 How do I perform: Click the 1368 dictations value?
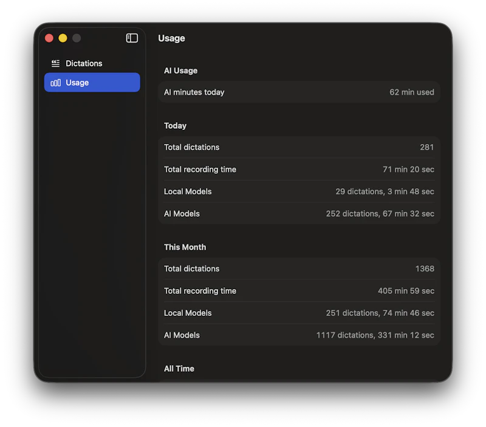coord(425,268)
